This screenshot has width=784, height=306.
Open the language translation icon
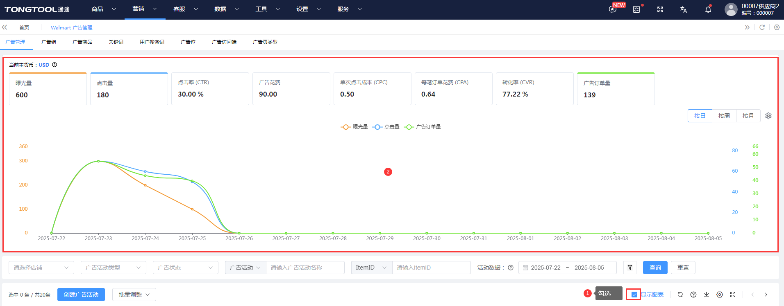coord(683,9)
